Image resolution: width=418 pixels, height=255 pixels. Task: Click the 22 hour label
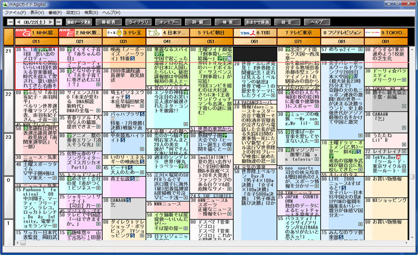[8, 111]
